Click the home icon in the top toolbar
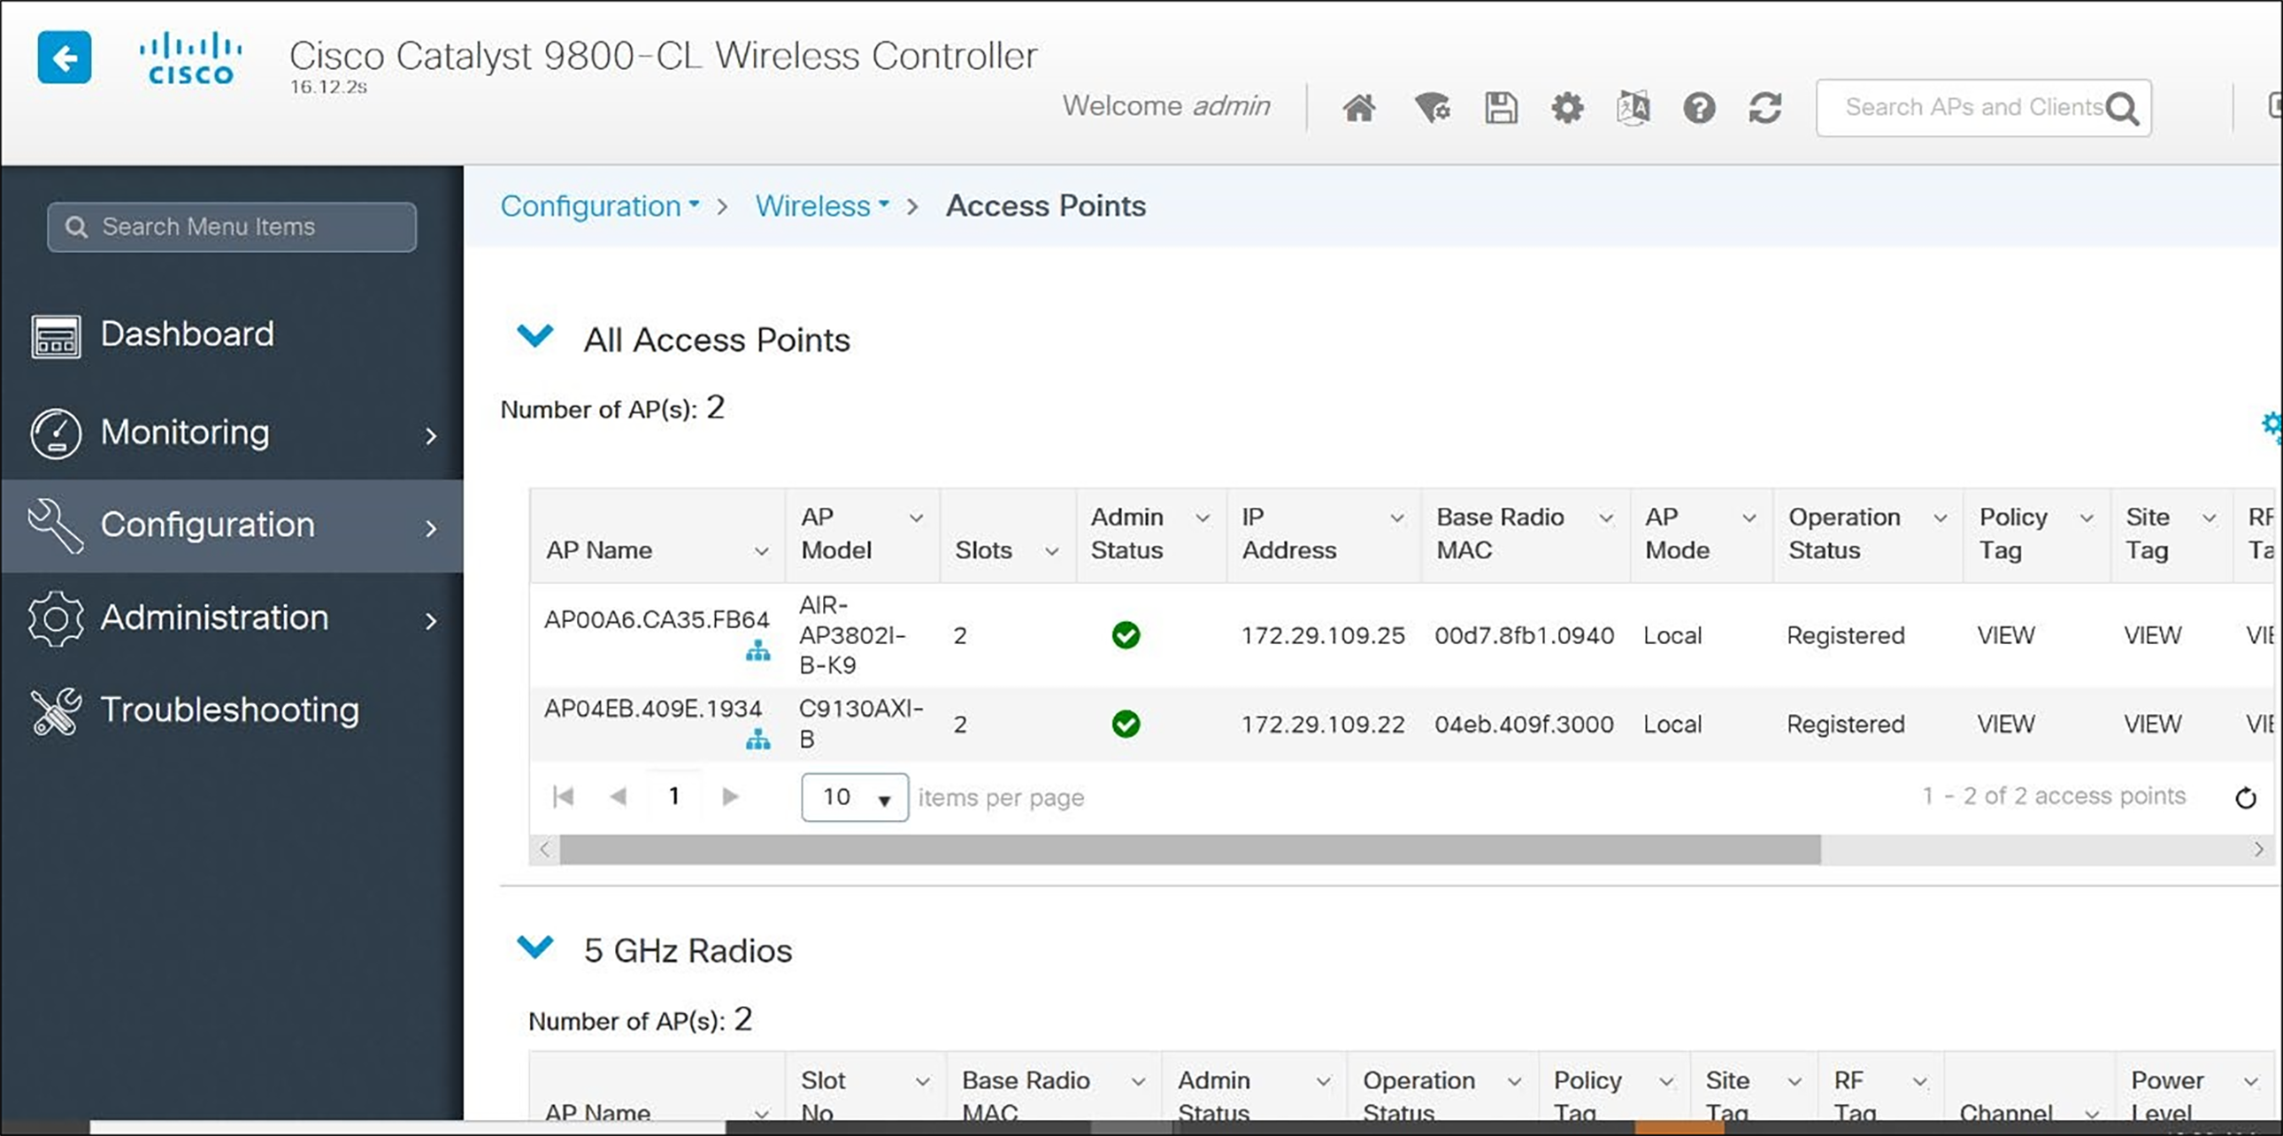 pyautogui.click(x=1359, y=107)
